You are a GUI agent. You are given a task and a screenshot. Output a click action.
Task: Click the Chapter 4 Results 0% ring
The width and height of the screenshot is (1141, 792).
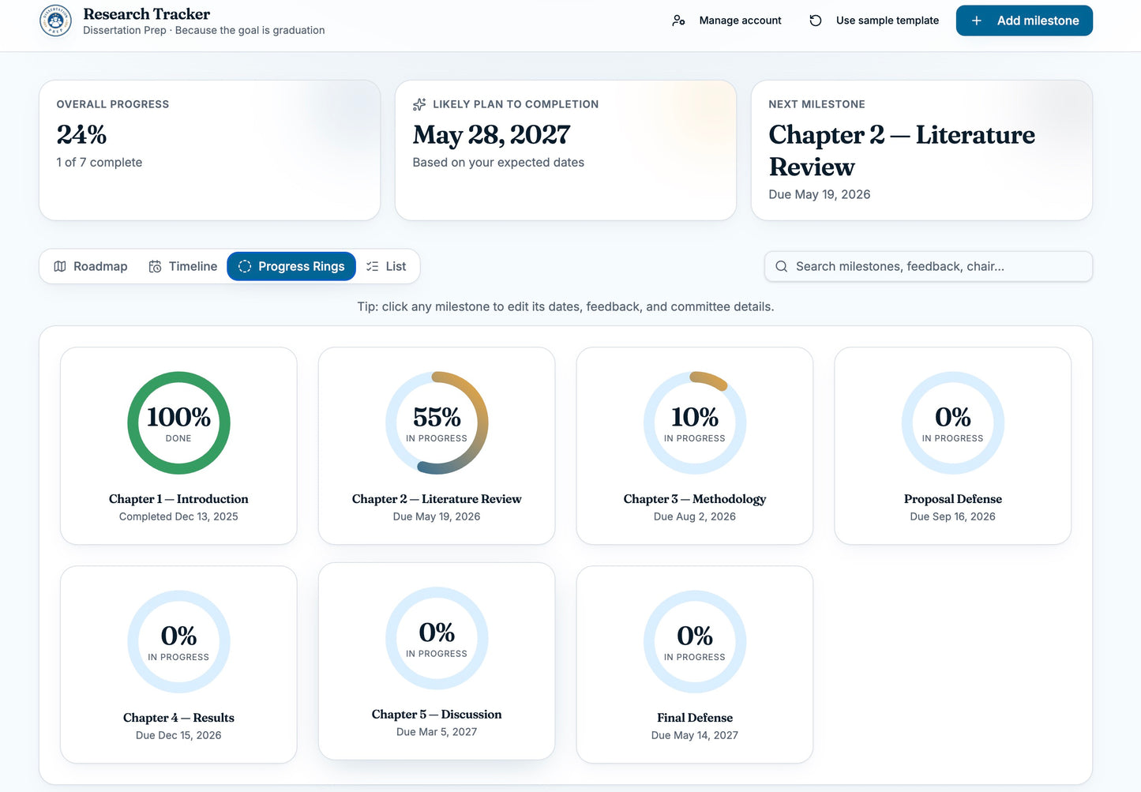(x=178, y=642)
